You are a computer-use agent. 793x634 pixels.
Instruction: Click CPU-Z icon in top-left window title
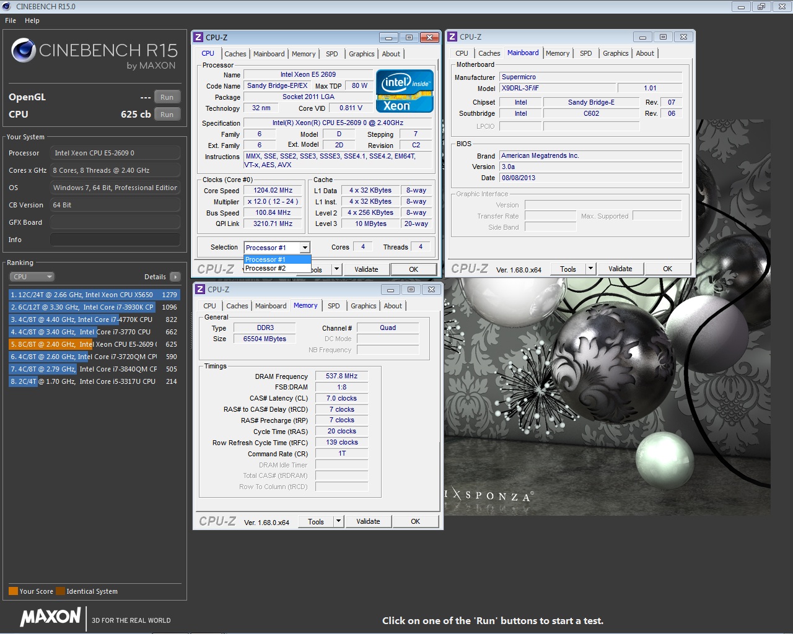point(199,37)
